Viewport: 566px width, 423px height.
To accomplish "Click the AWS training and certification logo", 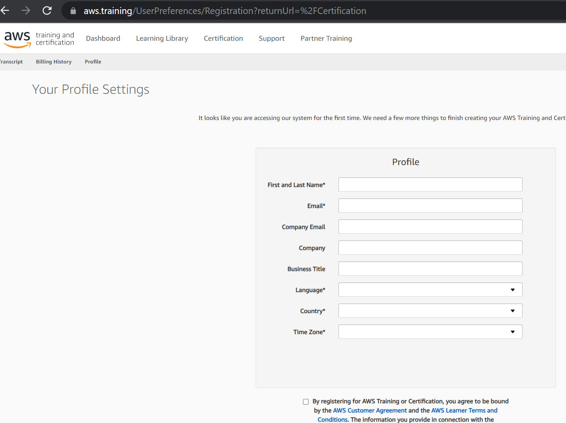I will (x=39, y=39).
